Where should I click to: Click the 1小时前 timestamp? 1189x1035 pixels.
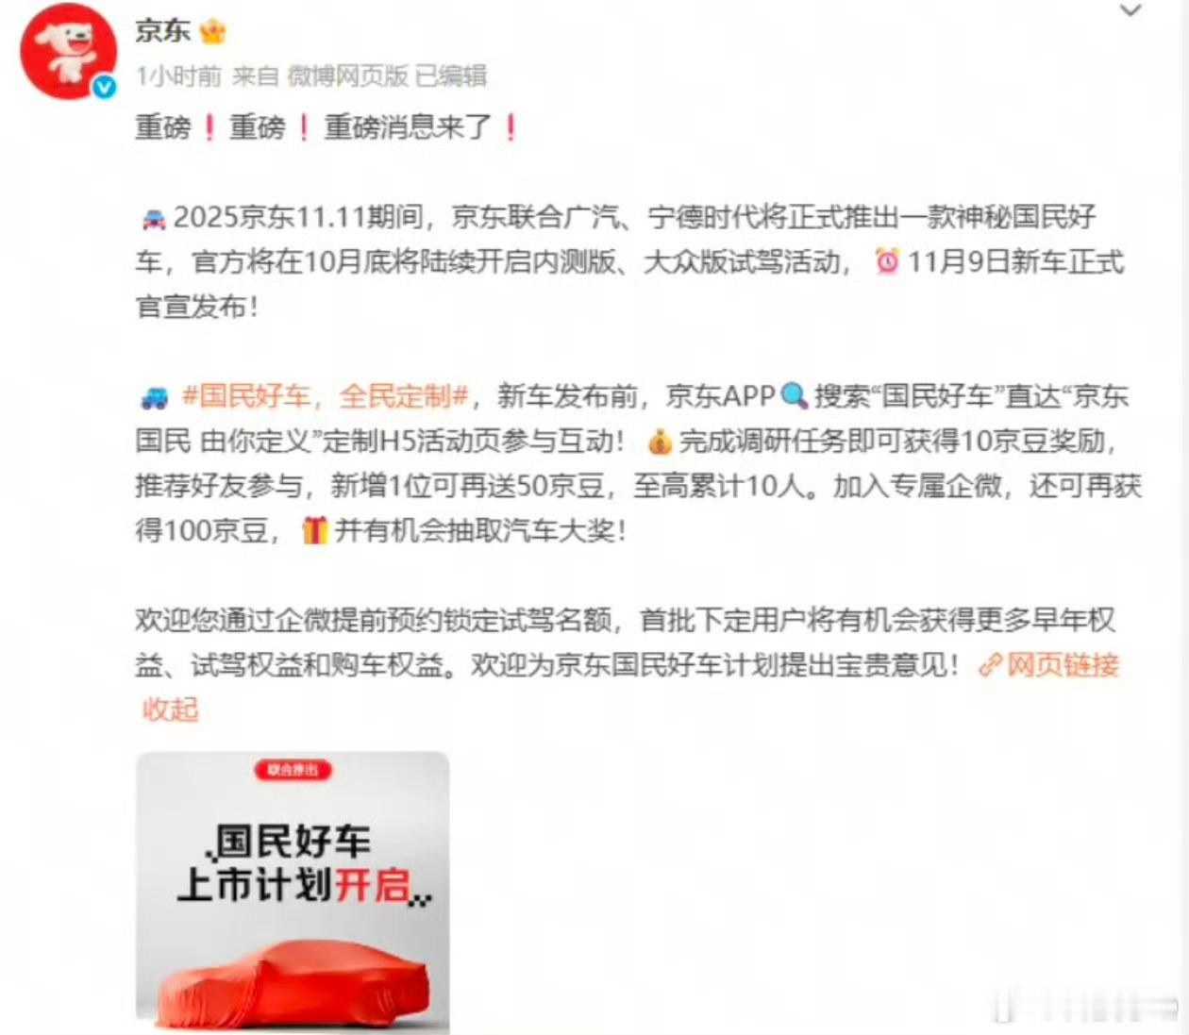click(x=178, y=75)
